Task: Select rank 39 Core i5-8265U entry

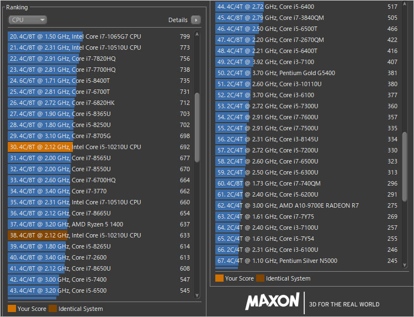Action: pos(99,246)
